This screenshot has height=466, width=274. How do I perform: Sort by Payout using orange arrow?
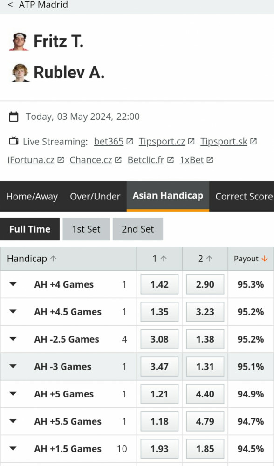265,259
